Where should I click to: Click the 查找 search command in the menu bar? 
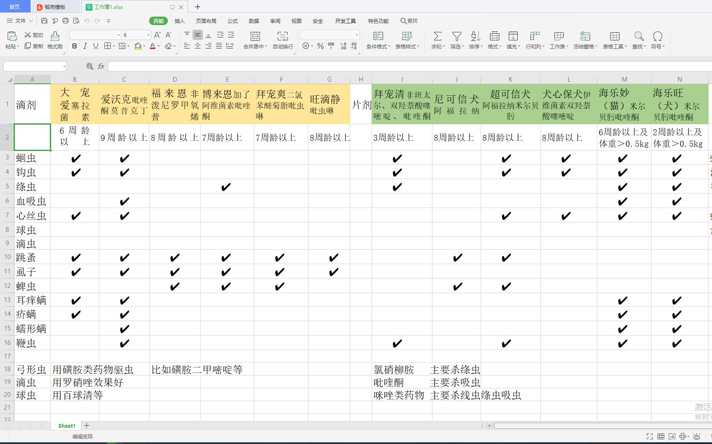[x=409, y=21]
